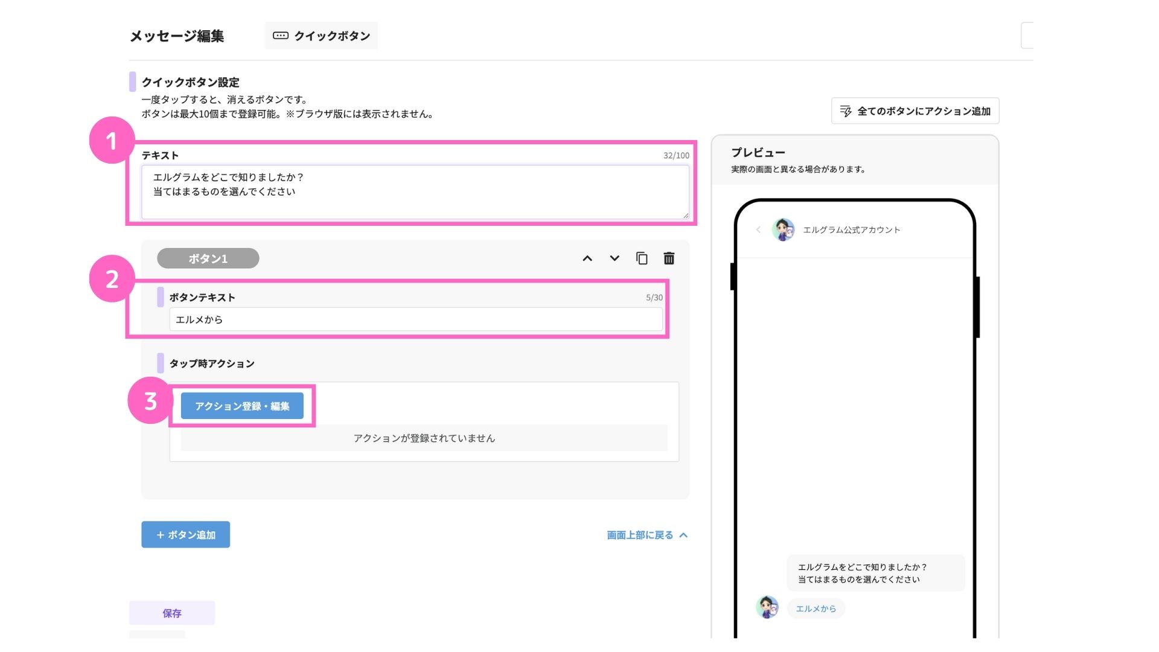Select the クイックボタン tab

[x=321, y=36]
